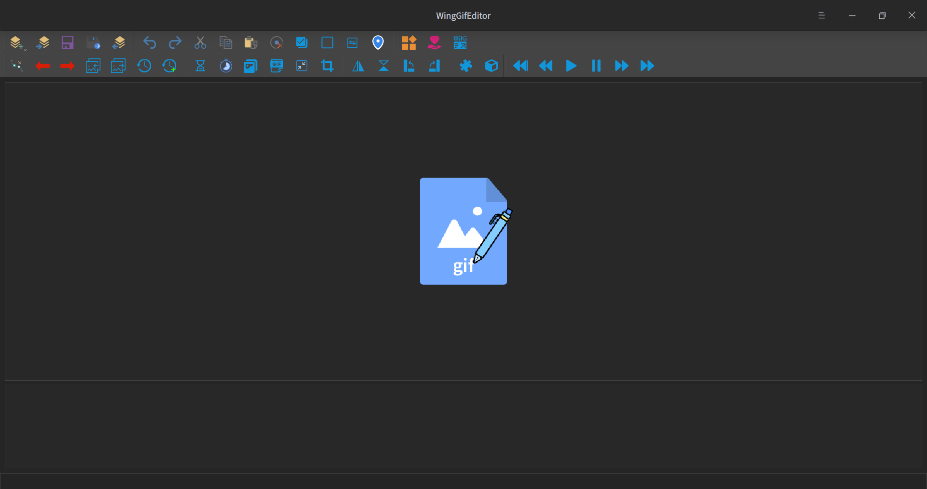Advance to the next frame

(622, 66)
